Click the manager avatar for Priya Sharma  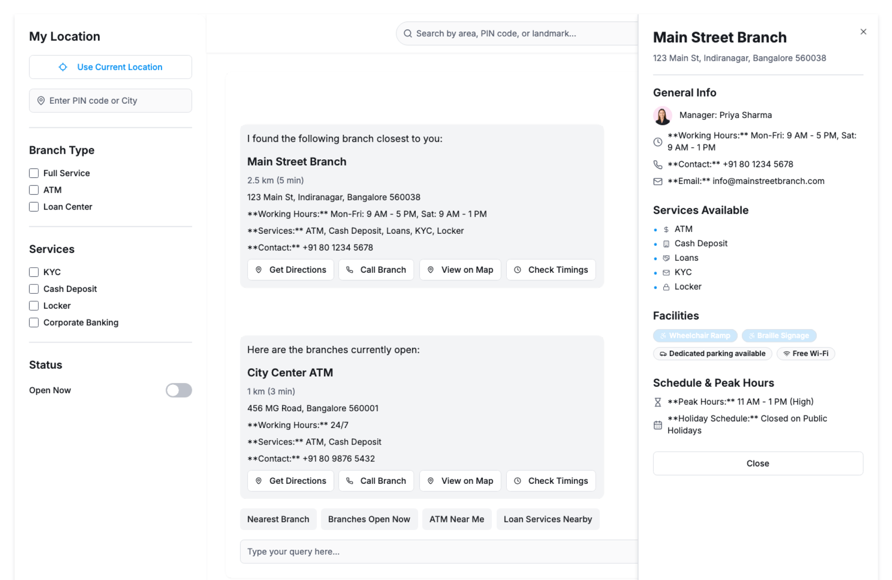[662, 115]
